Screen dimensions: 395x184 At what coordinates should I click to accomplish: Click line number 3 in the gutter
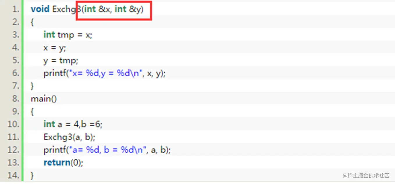16,35
